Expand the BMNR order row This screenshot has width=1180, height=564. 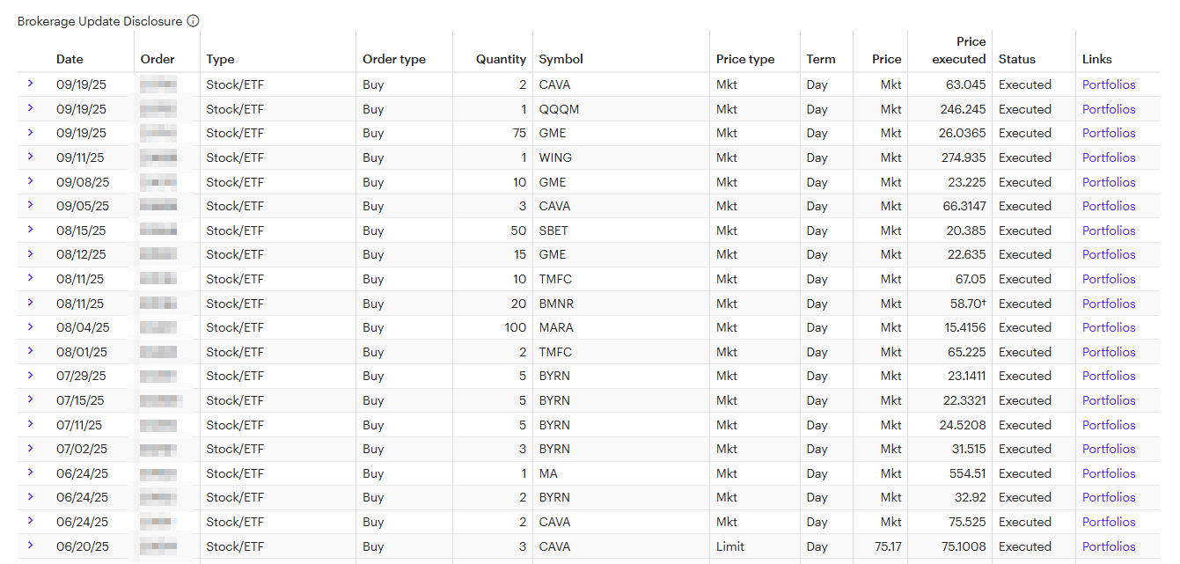coord(30,303)
